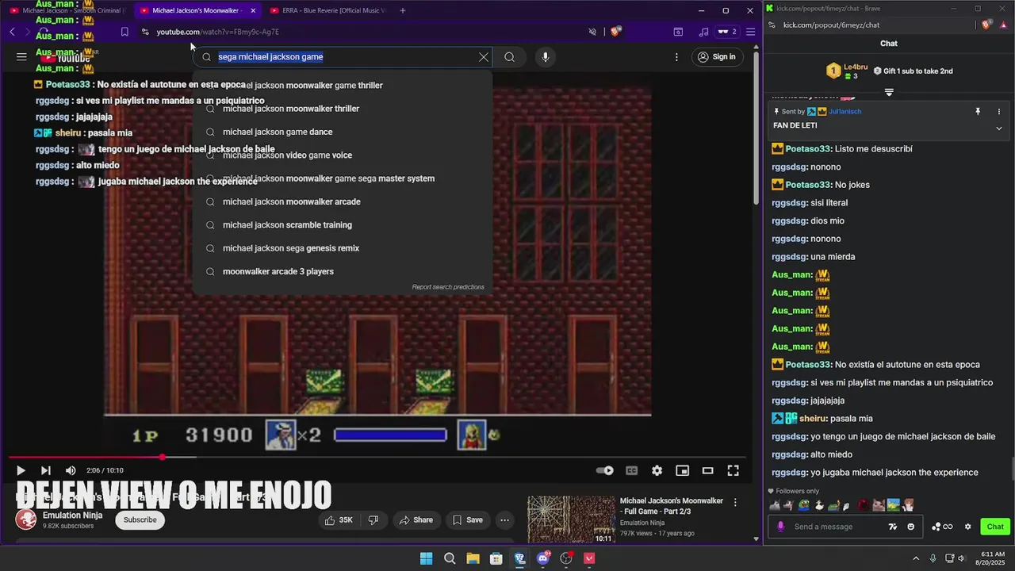Image resolution: width=1015 pixels, height=571 pixels.
Task: Play the Moonwalker video
Action: coord(21,470)
